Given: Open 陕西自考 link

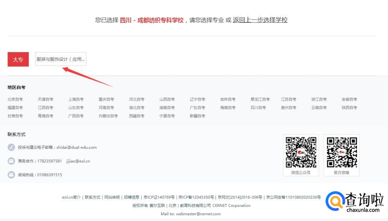Looking at the screenshot, I should (350, 108).
